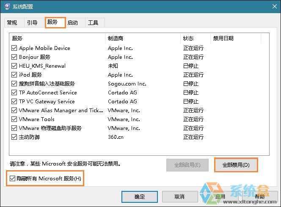Click VMware, Inc. in VMware 物理磁盘助手服务 row
This screenshot has height=207, width=281.
pos(124,128)
